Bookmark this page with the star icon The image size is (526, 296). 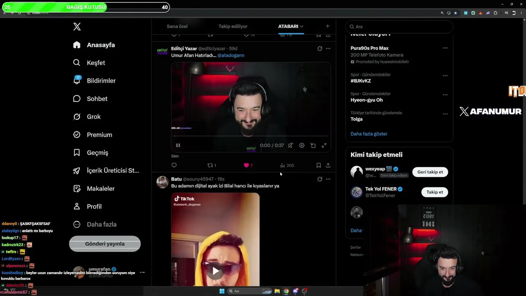455,13
